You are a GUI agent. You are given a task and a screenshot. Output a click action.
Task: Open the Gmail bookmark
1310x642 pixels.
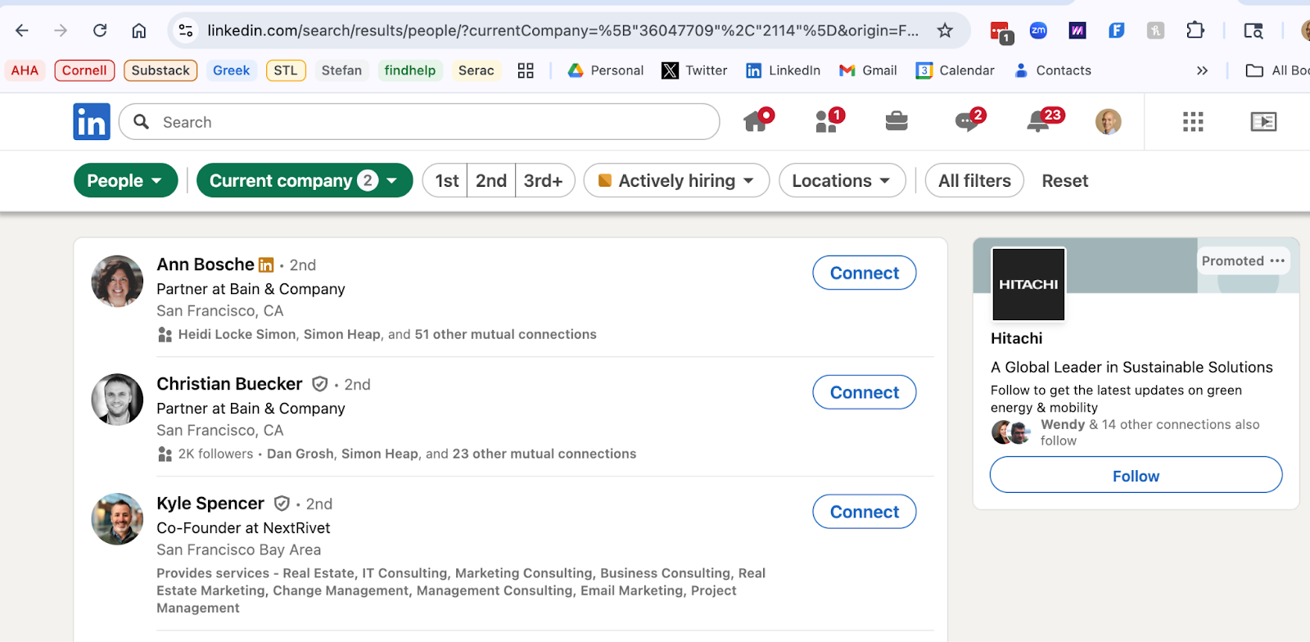click(x=868, y=70)
